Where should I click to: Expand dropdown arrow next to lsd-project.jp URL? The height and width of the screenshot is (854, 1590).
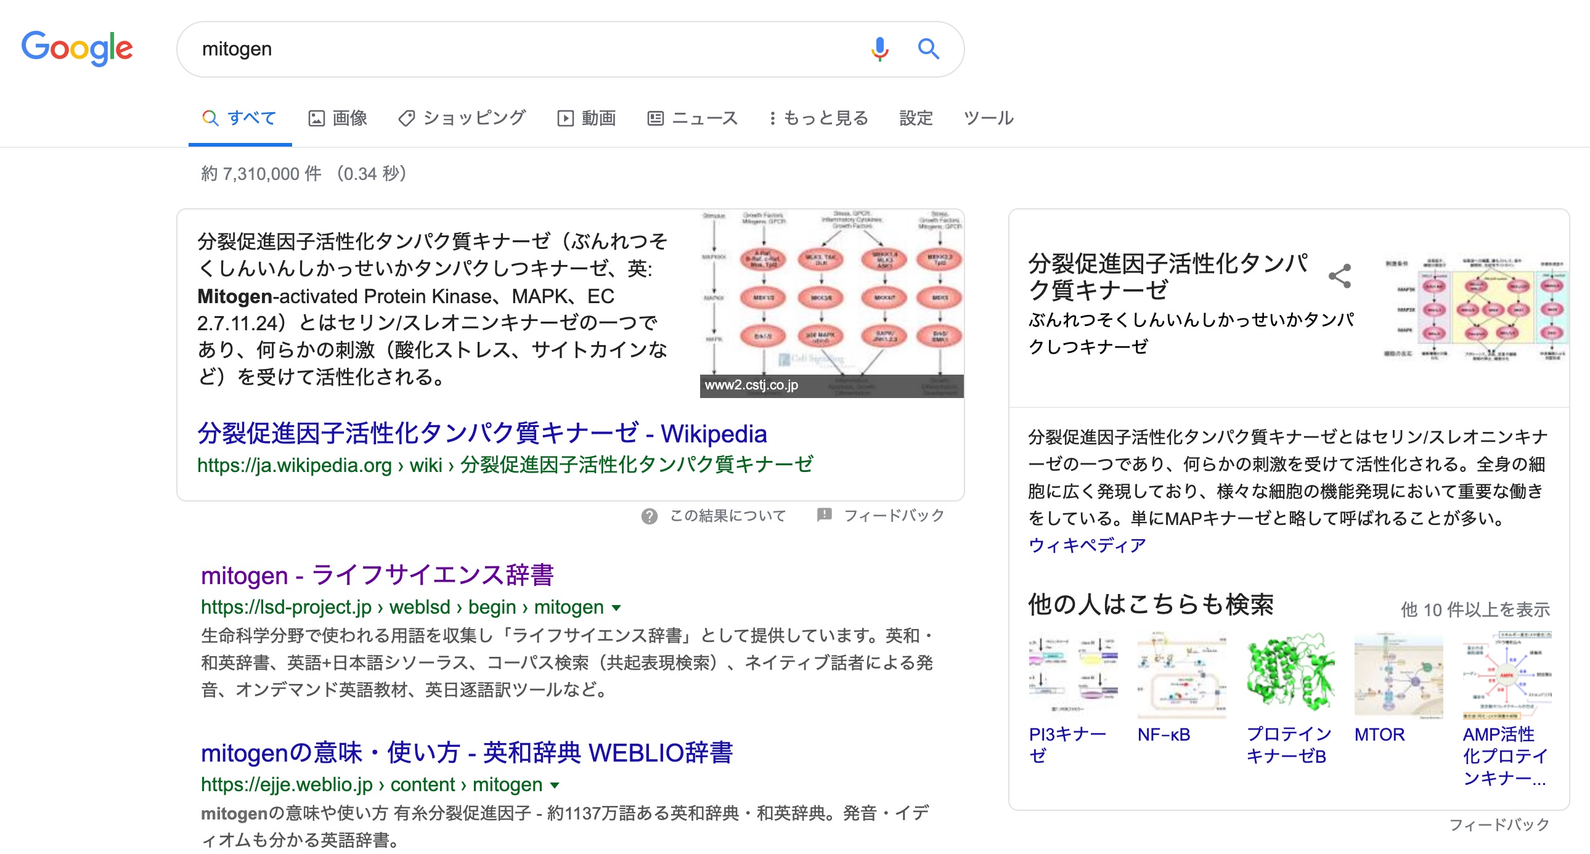616,608
